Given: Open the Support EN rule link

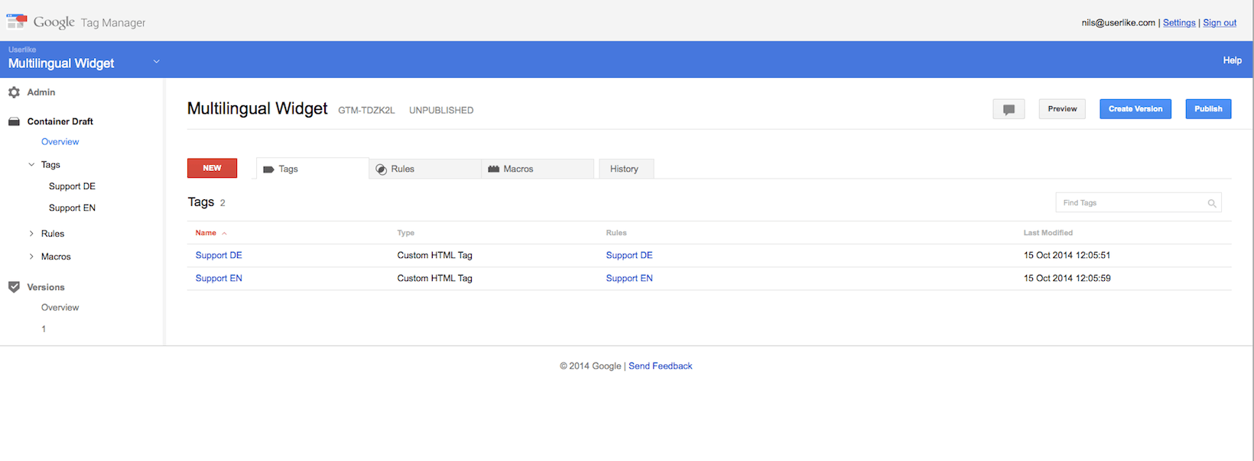Looking at the screenshot, I should coord(629,279).
